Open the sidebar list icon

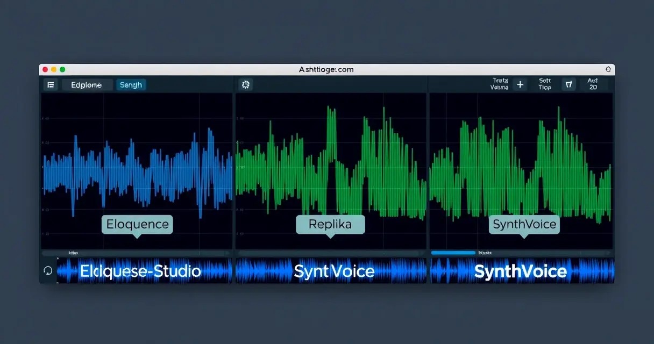point(51,85)
